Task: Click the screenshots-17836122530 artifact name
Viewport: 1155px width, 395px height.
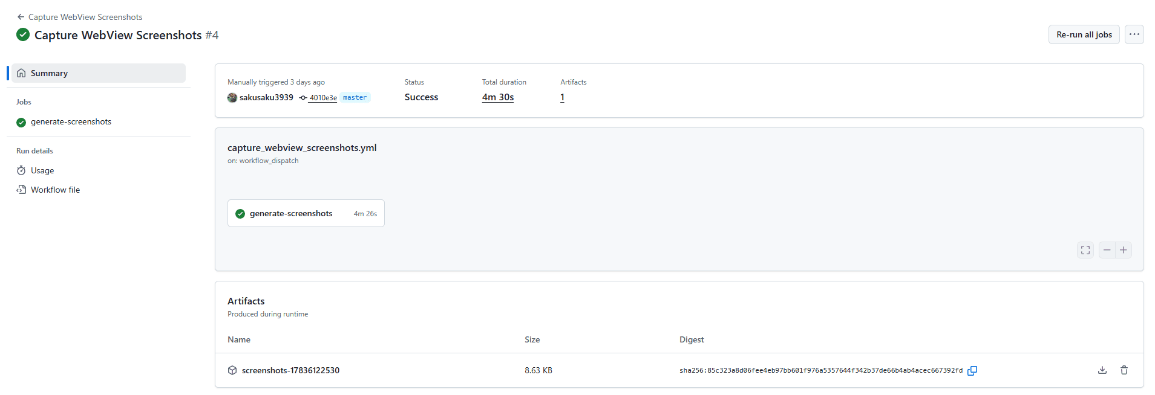Action: click(290, 371)
